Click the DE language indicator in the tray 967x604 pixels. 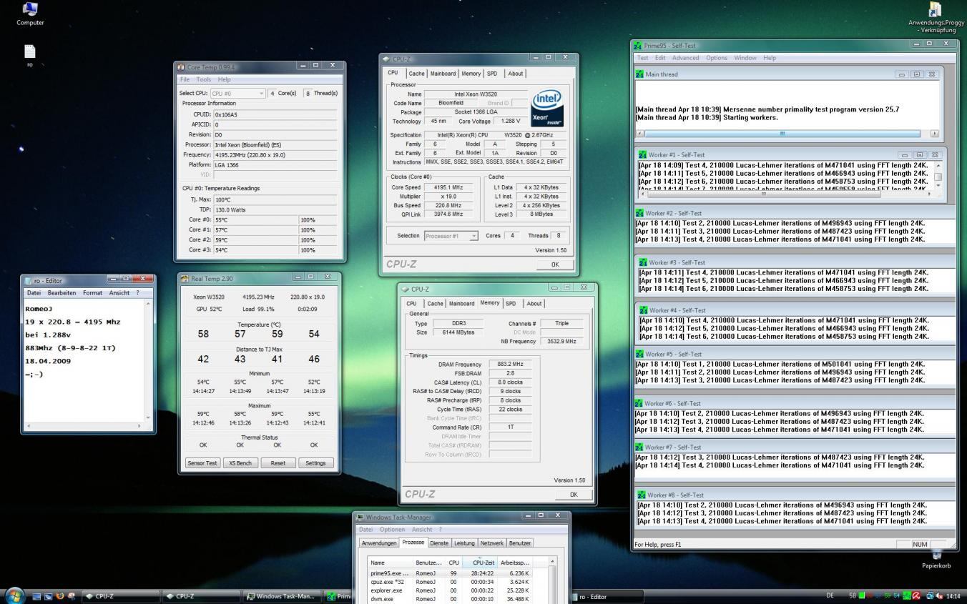(831, 596)
